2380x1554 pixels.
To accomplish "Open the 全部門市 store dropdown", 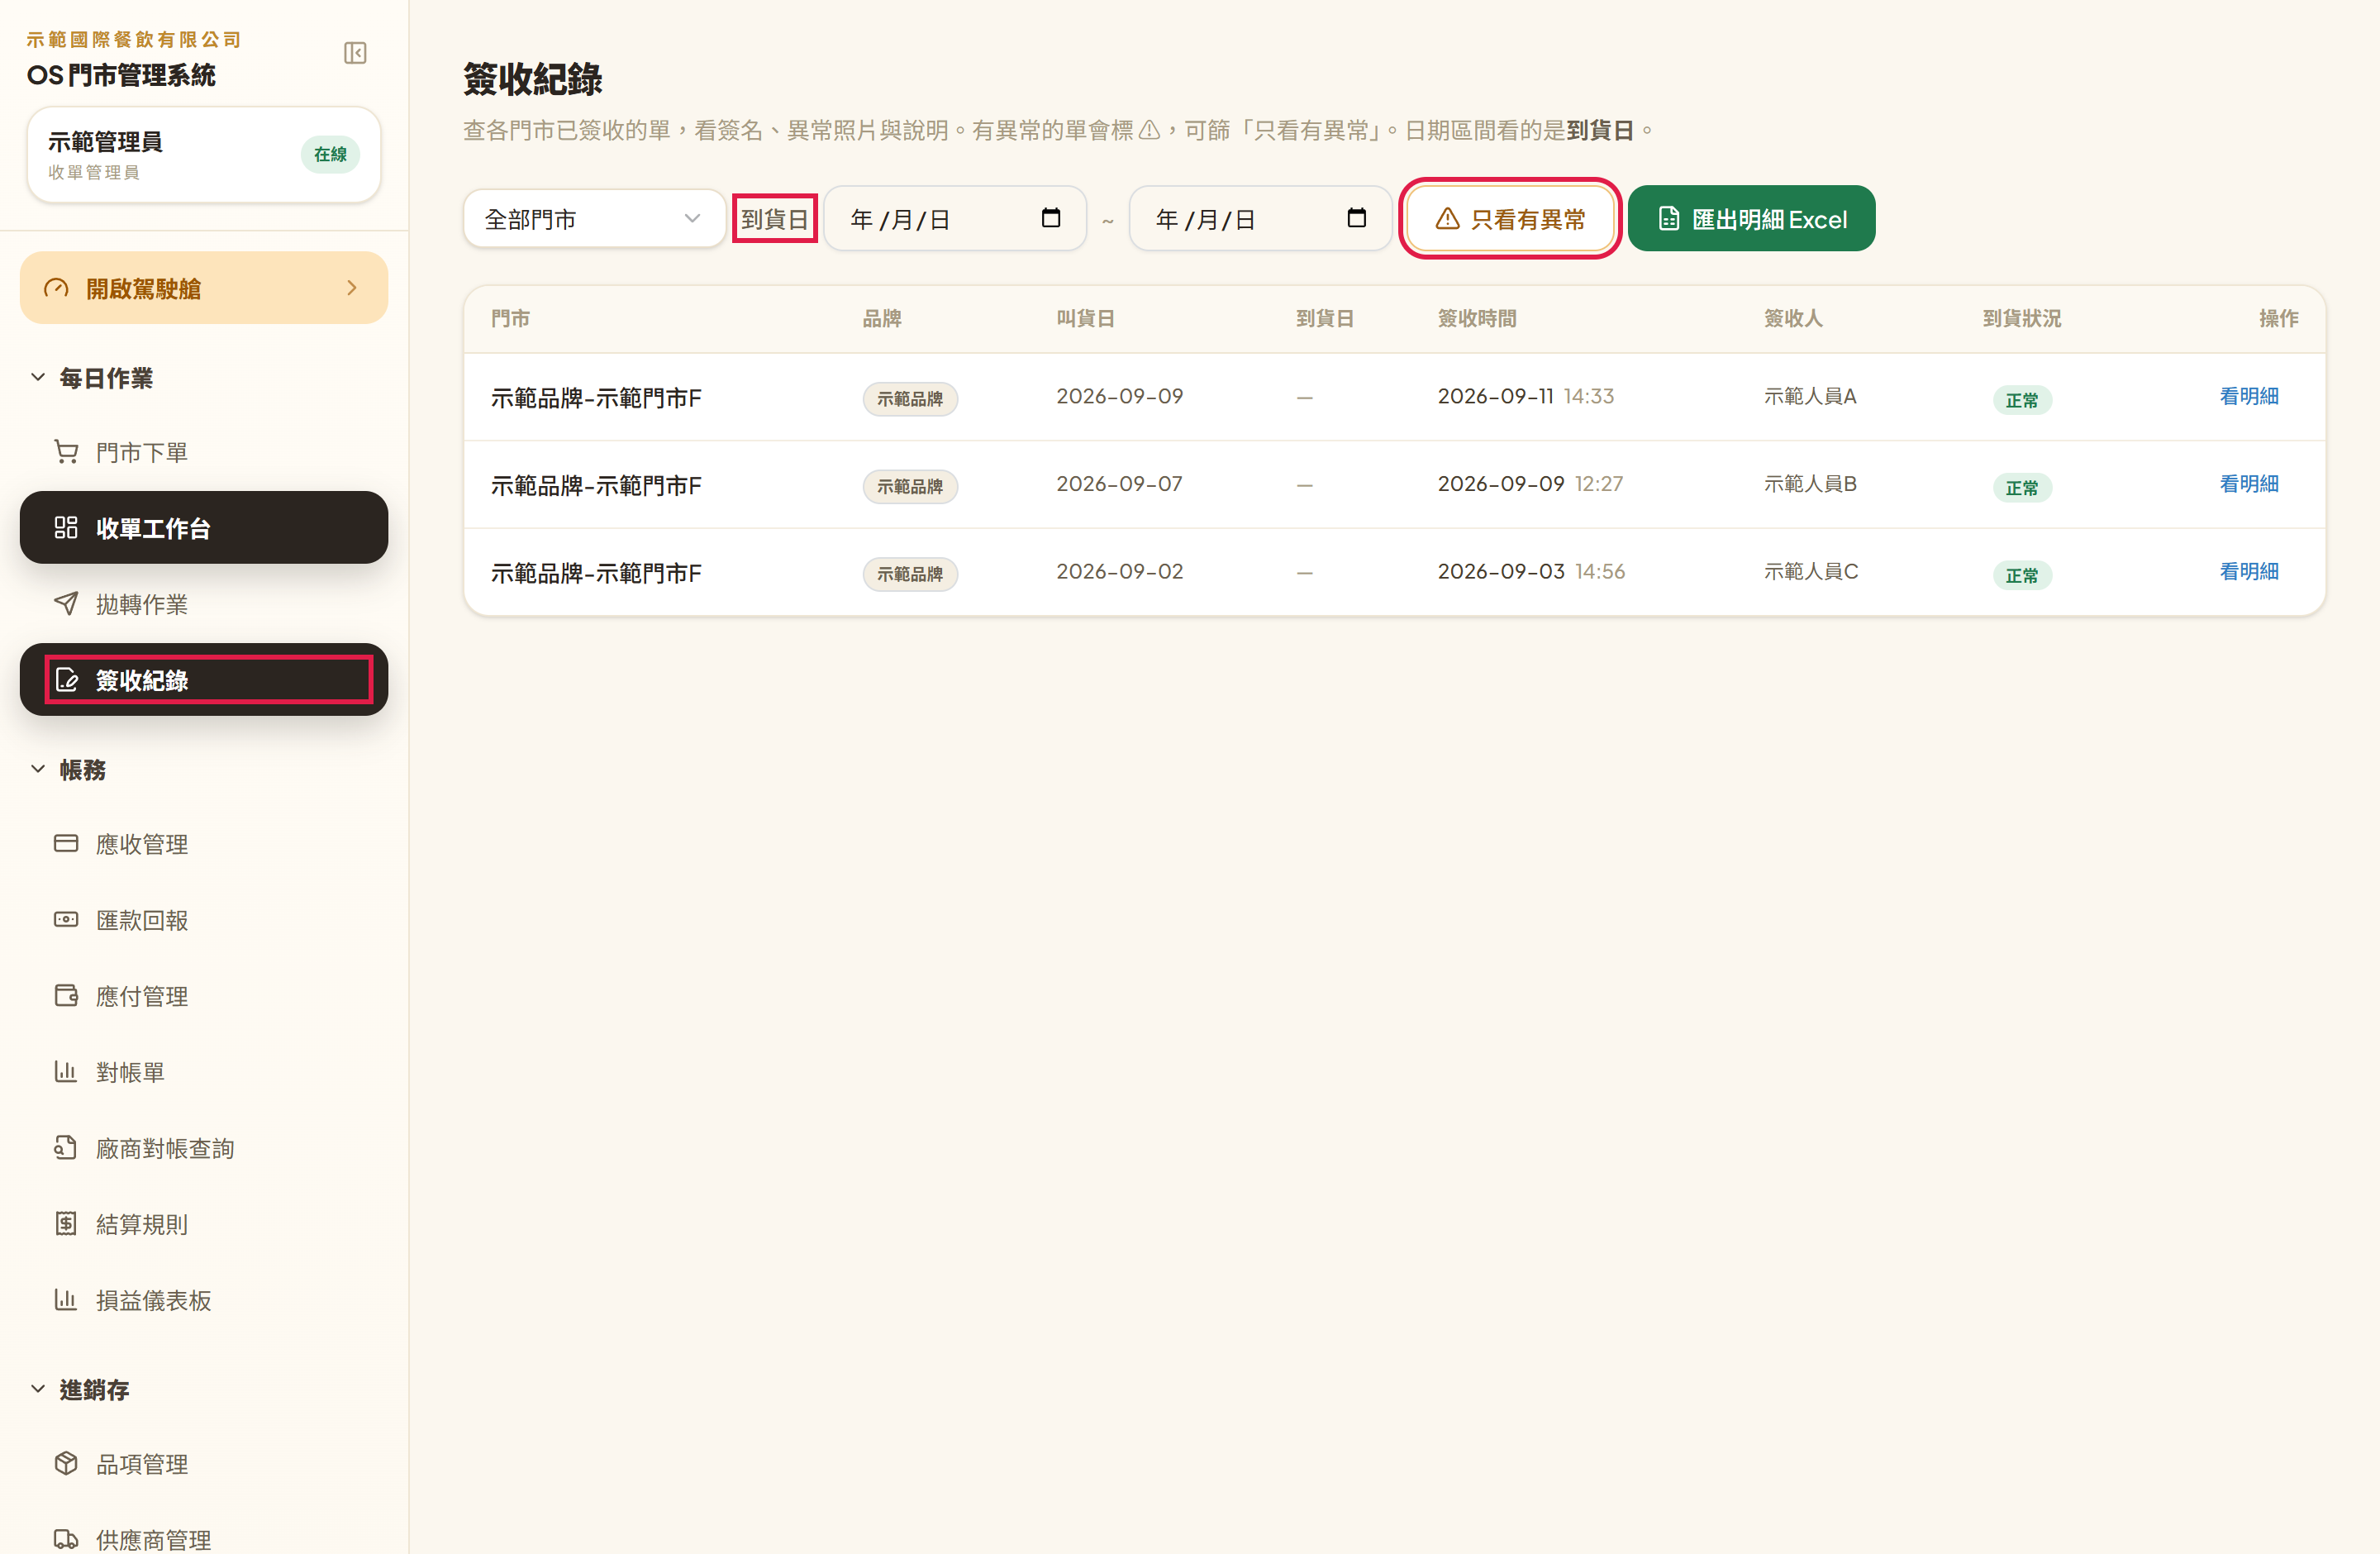I will click(x=594, y=218).
